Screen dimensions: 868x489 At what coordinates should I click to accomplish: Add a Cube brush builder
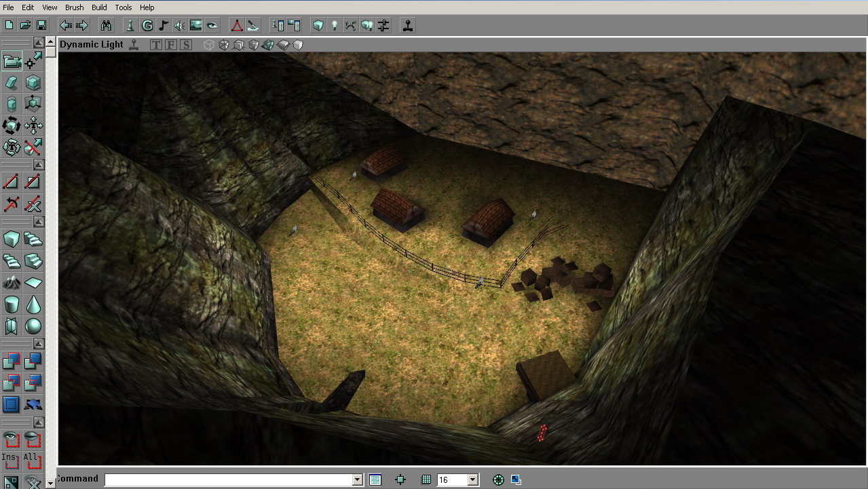click(x=12, y=239)
